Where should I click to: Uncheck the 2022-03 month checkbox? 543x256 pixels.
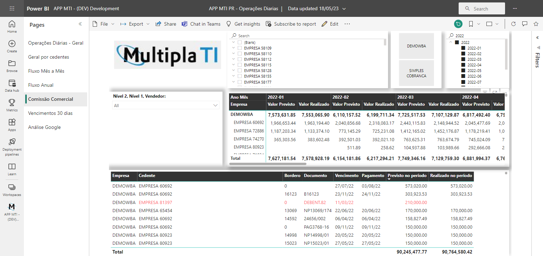pos(463,59)
